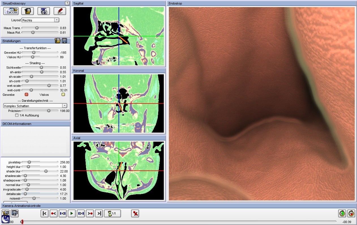Click the DICOM import button
The height and width of the screenshot is (225, 357).
coord(11,11)
